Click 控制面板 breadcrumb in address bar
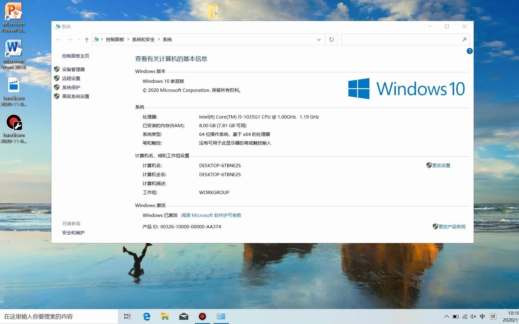519x324 pixels. [x=115, y=40]
